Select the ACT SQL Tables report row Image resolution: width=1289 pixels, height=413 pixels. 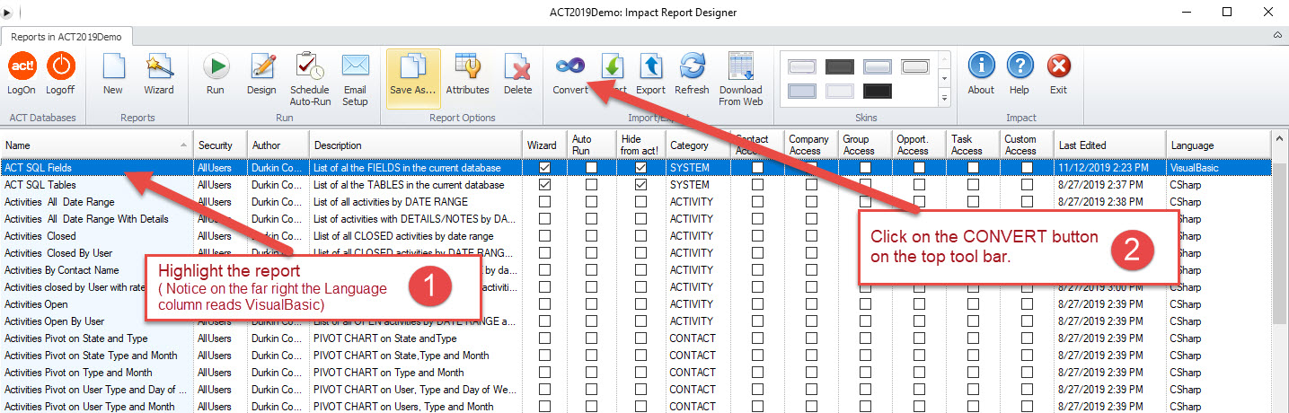pos(636,185)
